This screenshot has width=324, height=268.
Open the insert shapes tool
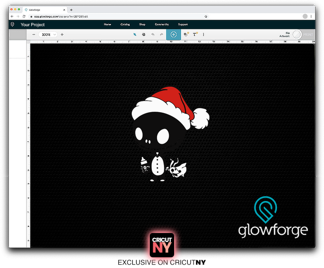point(186,34)
